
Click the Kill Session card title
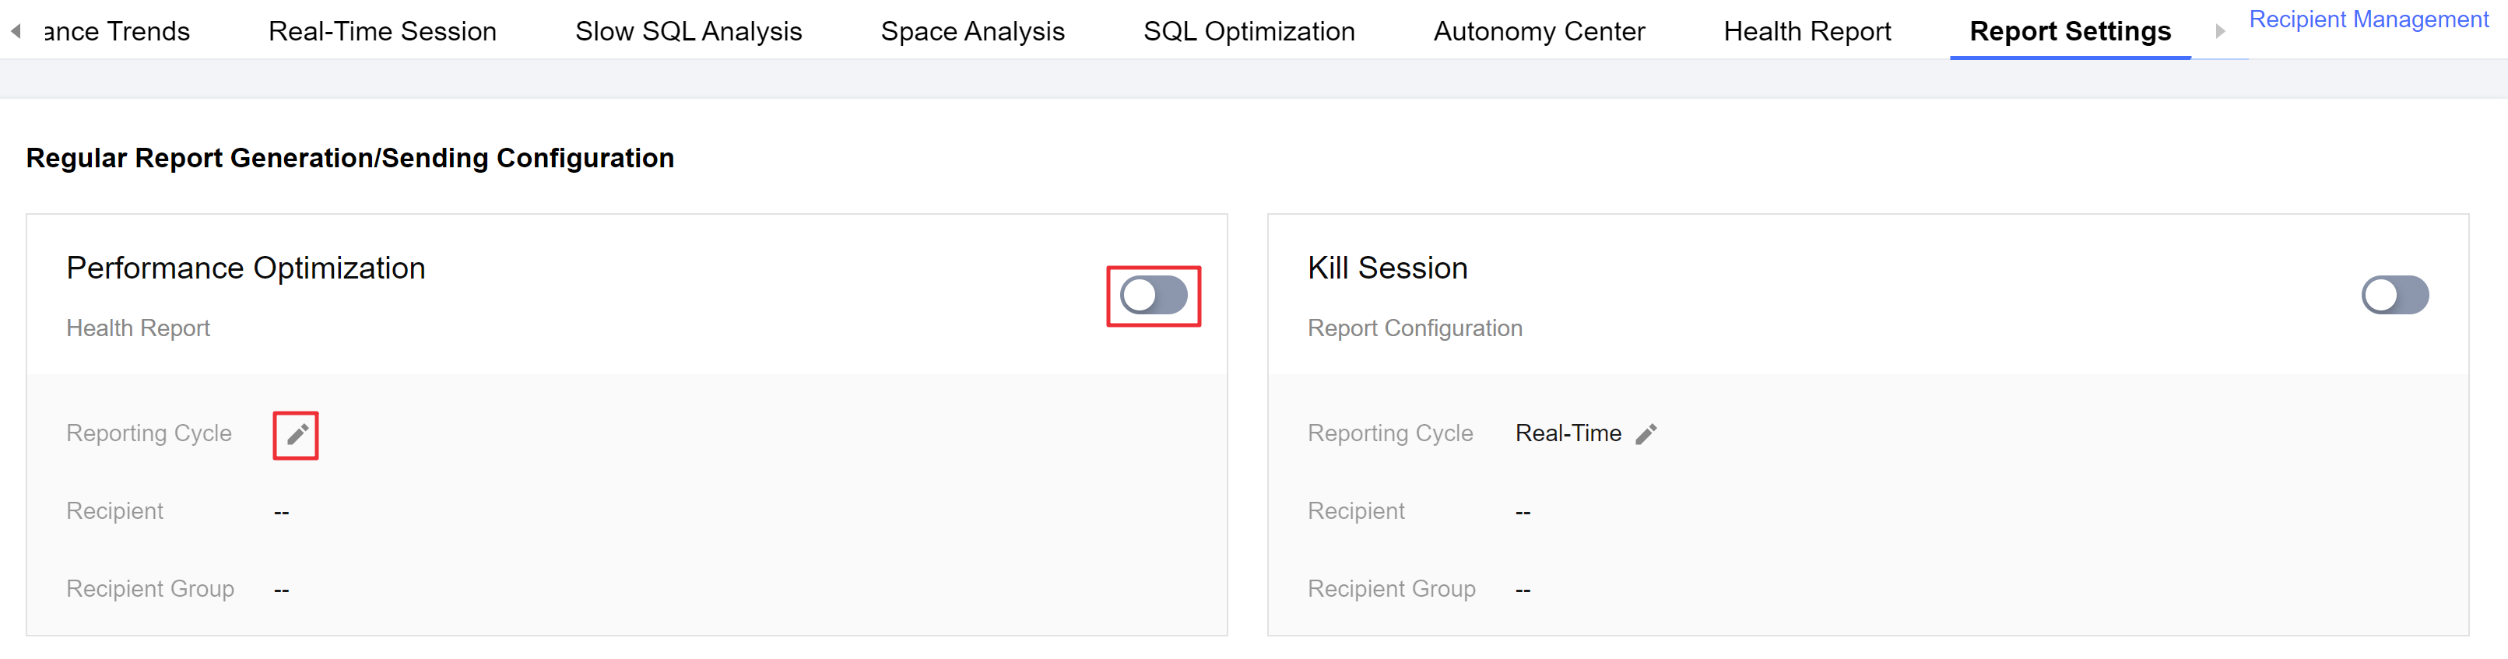(x=1386, y=268)
